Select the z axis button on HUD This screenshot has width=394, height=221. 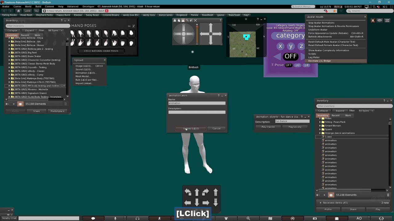(x=301, y=46)
